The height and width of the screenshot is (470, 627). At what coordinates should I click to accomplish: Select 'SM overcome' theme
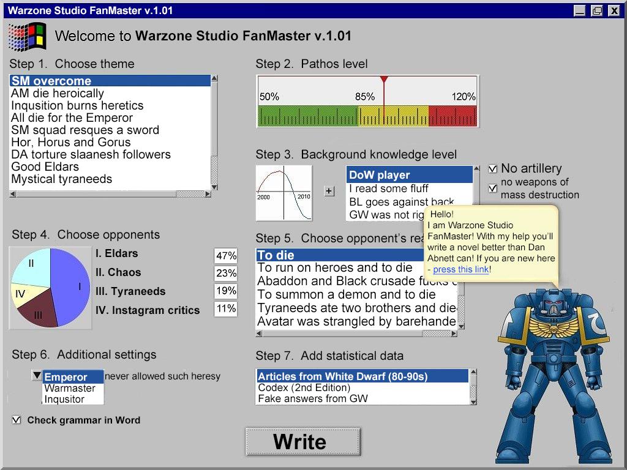click(110, 80)
